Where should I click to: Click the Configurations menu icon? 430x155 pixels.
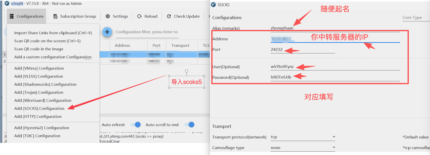11,16
